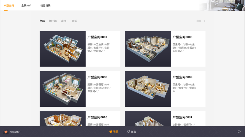Select the 在线 label in bottom bar
Image resolution: width=245 pixels, height=137 pixels.
133,132
